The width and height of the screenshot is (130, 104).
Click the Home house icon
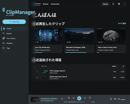pos(4,29)
